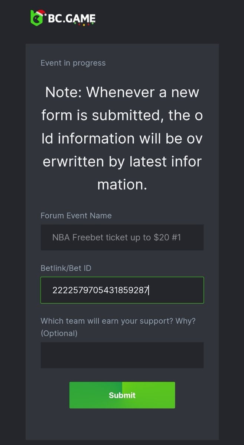
Task: Click the "ld information will be ov" note line
Action: [x=122, y=138]
